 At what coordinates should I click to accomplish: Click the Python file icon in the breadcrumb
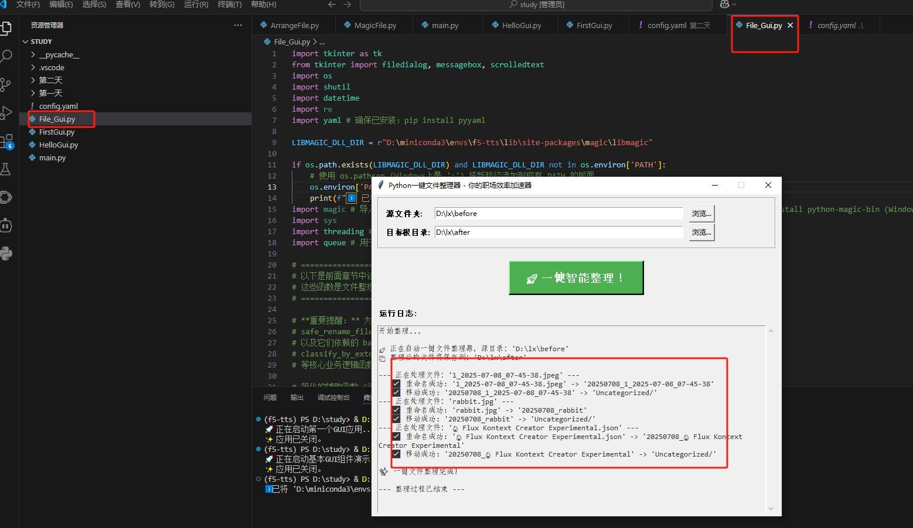(267, 42)
